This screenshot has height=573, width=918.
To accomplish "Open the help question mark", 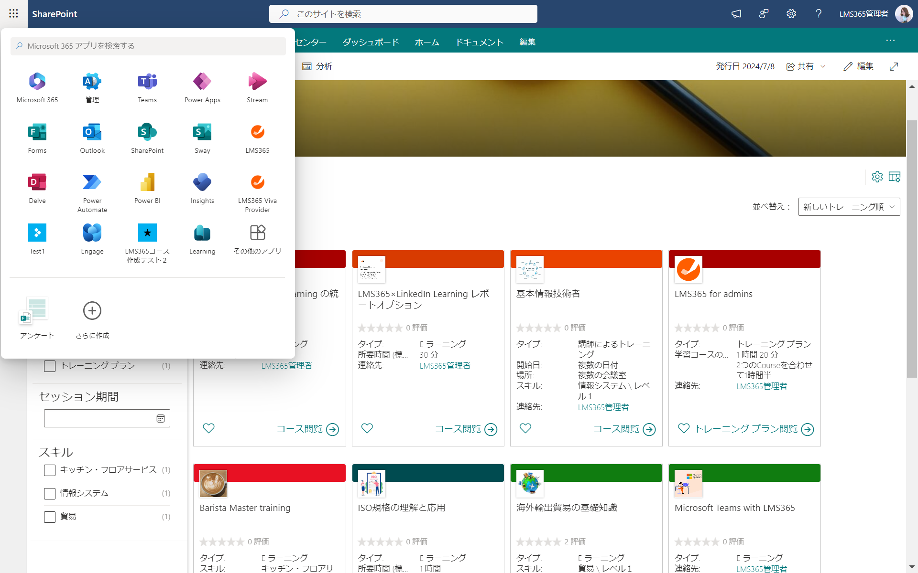I will (x=819, y=14).
